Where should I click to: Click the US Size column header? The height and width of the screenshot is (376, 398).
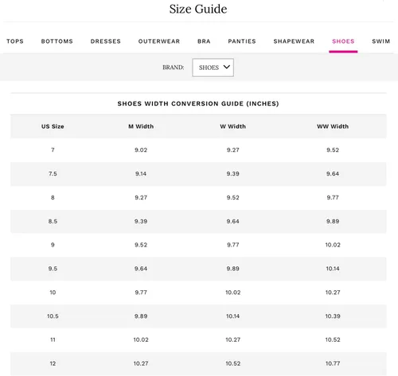[x=53, y=126]
